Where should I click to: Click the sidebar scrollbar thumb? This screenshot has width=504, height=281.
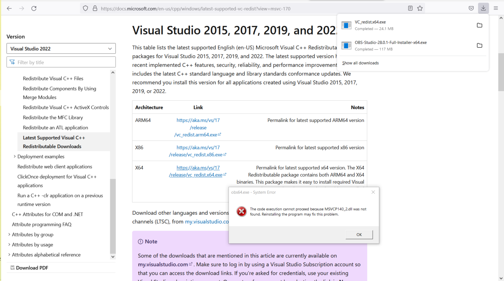(x=113, y=216)
